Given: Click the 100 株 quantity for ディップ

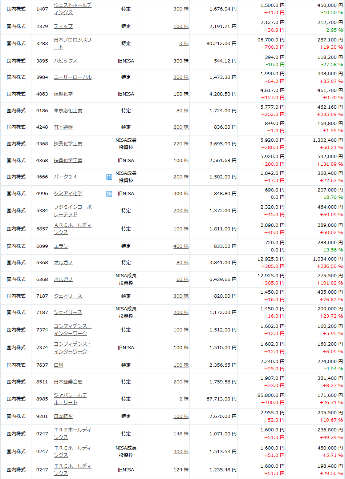Looking at the screenshot, I should (x=181, y=26).
